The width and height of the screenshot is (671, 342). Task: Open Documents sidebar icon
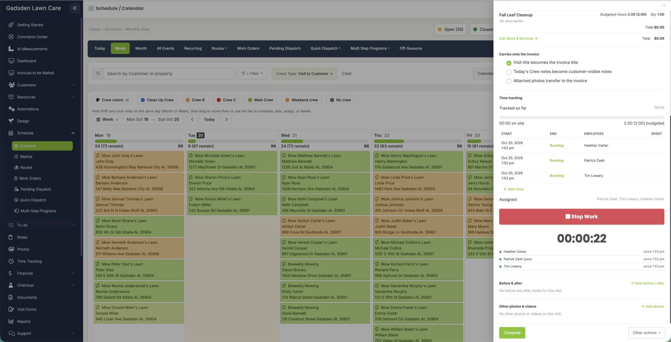(11, 297)
